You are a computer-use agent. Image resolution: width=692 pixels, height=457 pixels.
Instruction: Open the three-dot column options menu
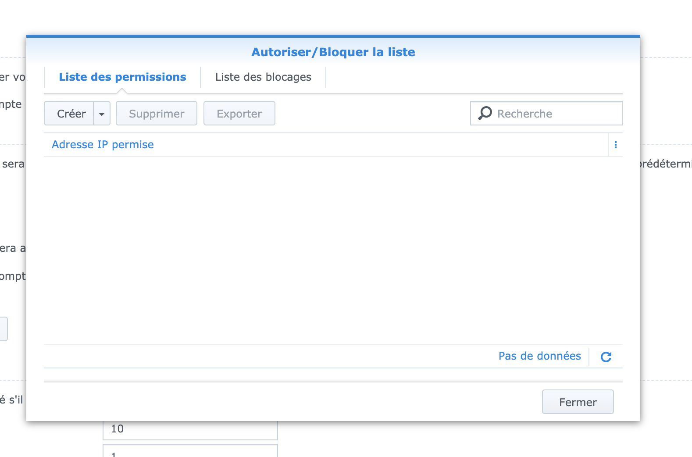tap(616, 145)
